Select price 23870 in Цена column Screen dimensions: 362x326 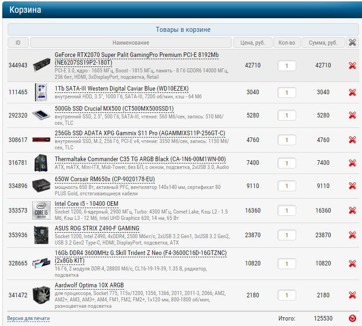(x=253, y=235)
